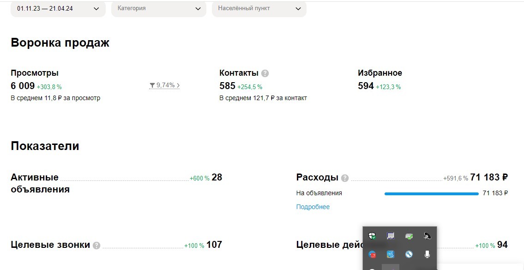Image resolution: width=524 pixels, height=270 pixels.
Task: Click Safely Remove Hardware tray icon
Action: [409, 236]
